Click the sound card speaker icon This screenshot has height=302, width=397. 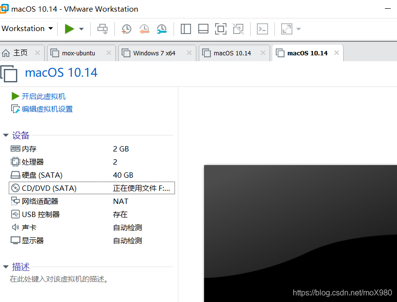tap(15, 227)
